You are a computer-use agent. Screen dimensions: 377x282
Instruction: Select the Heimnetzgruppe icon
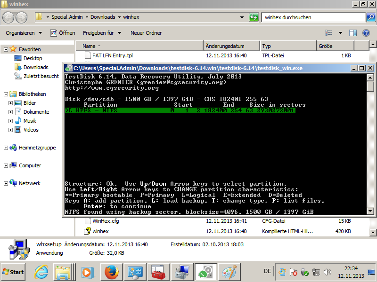click(13, 148)
